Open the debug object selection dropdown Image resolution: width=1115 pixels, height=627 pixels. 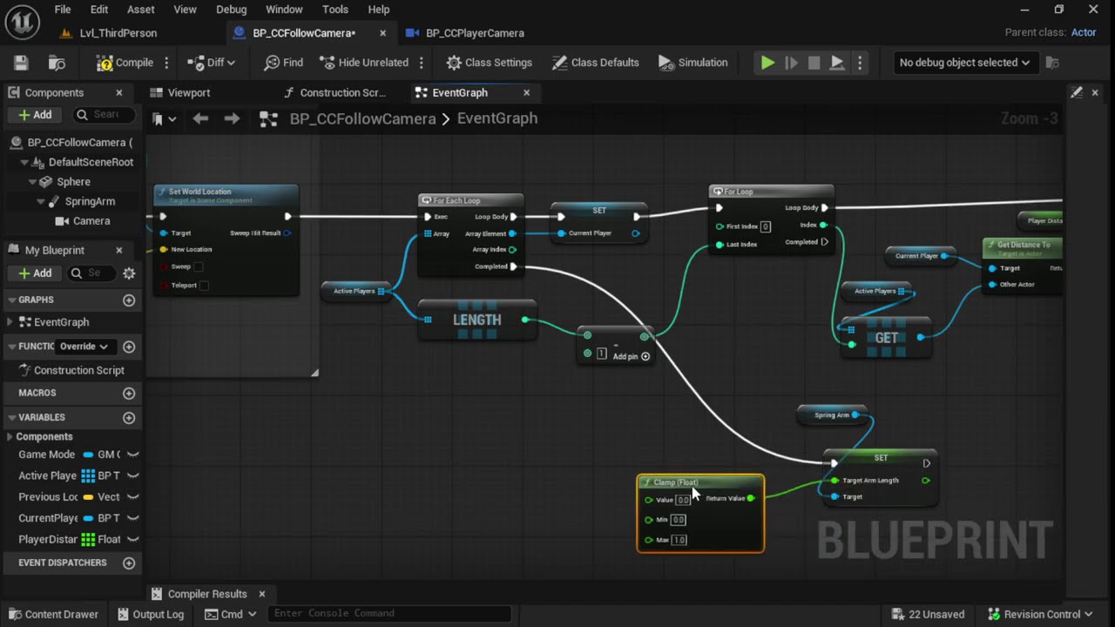(964, 63)
